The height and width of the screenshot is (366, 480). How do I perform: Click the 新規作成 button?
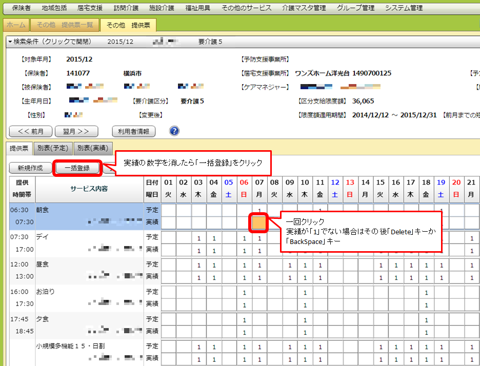30,168
